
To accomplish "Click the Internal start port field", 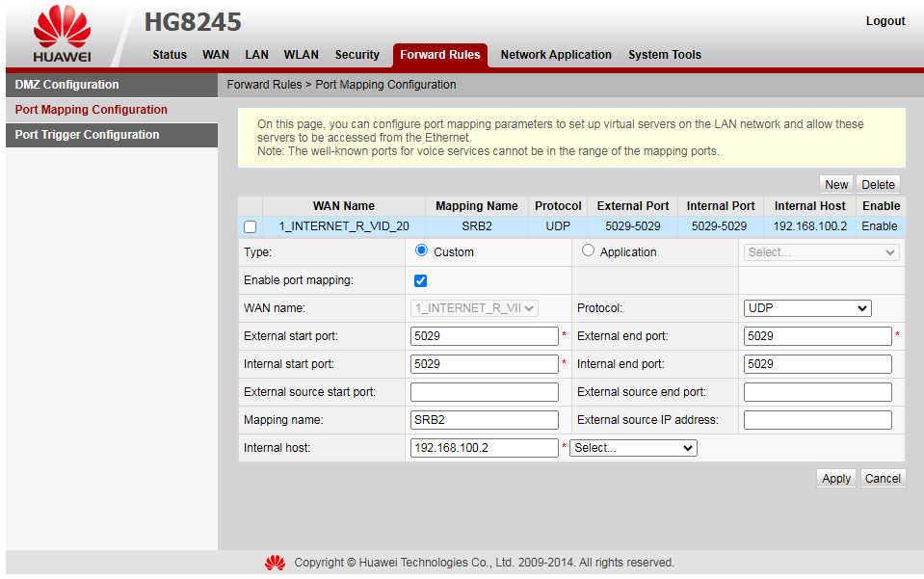I will coord(485,364).
